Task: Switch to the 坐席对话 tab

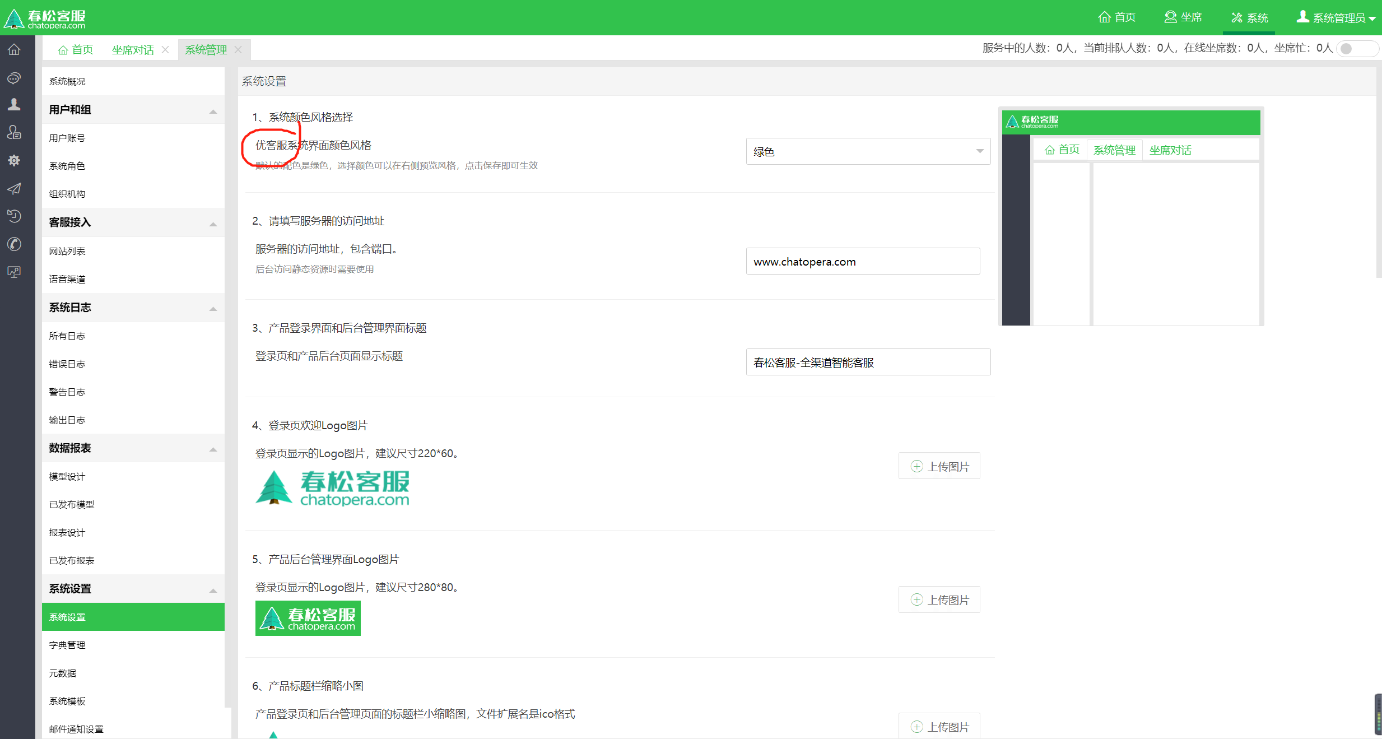Action: pos(132,49)
